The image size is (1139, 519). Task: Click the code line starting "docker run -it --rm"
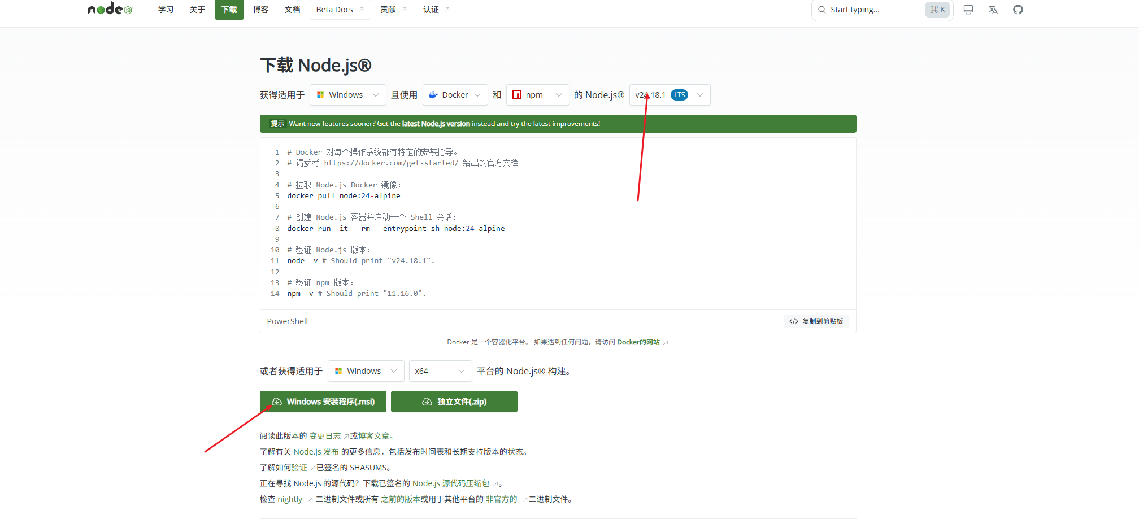coord(396,229)
